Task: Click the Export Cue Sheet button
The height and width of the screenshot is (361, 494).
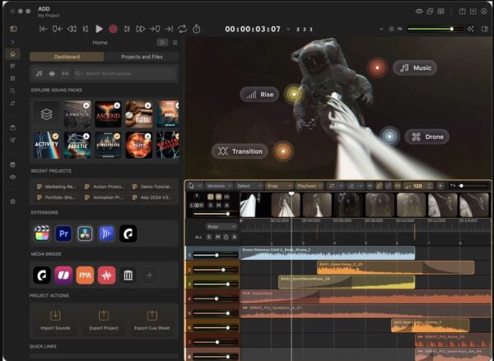Action: [151, 320]
